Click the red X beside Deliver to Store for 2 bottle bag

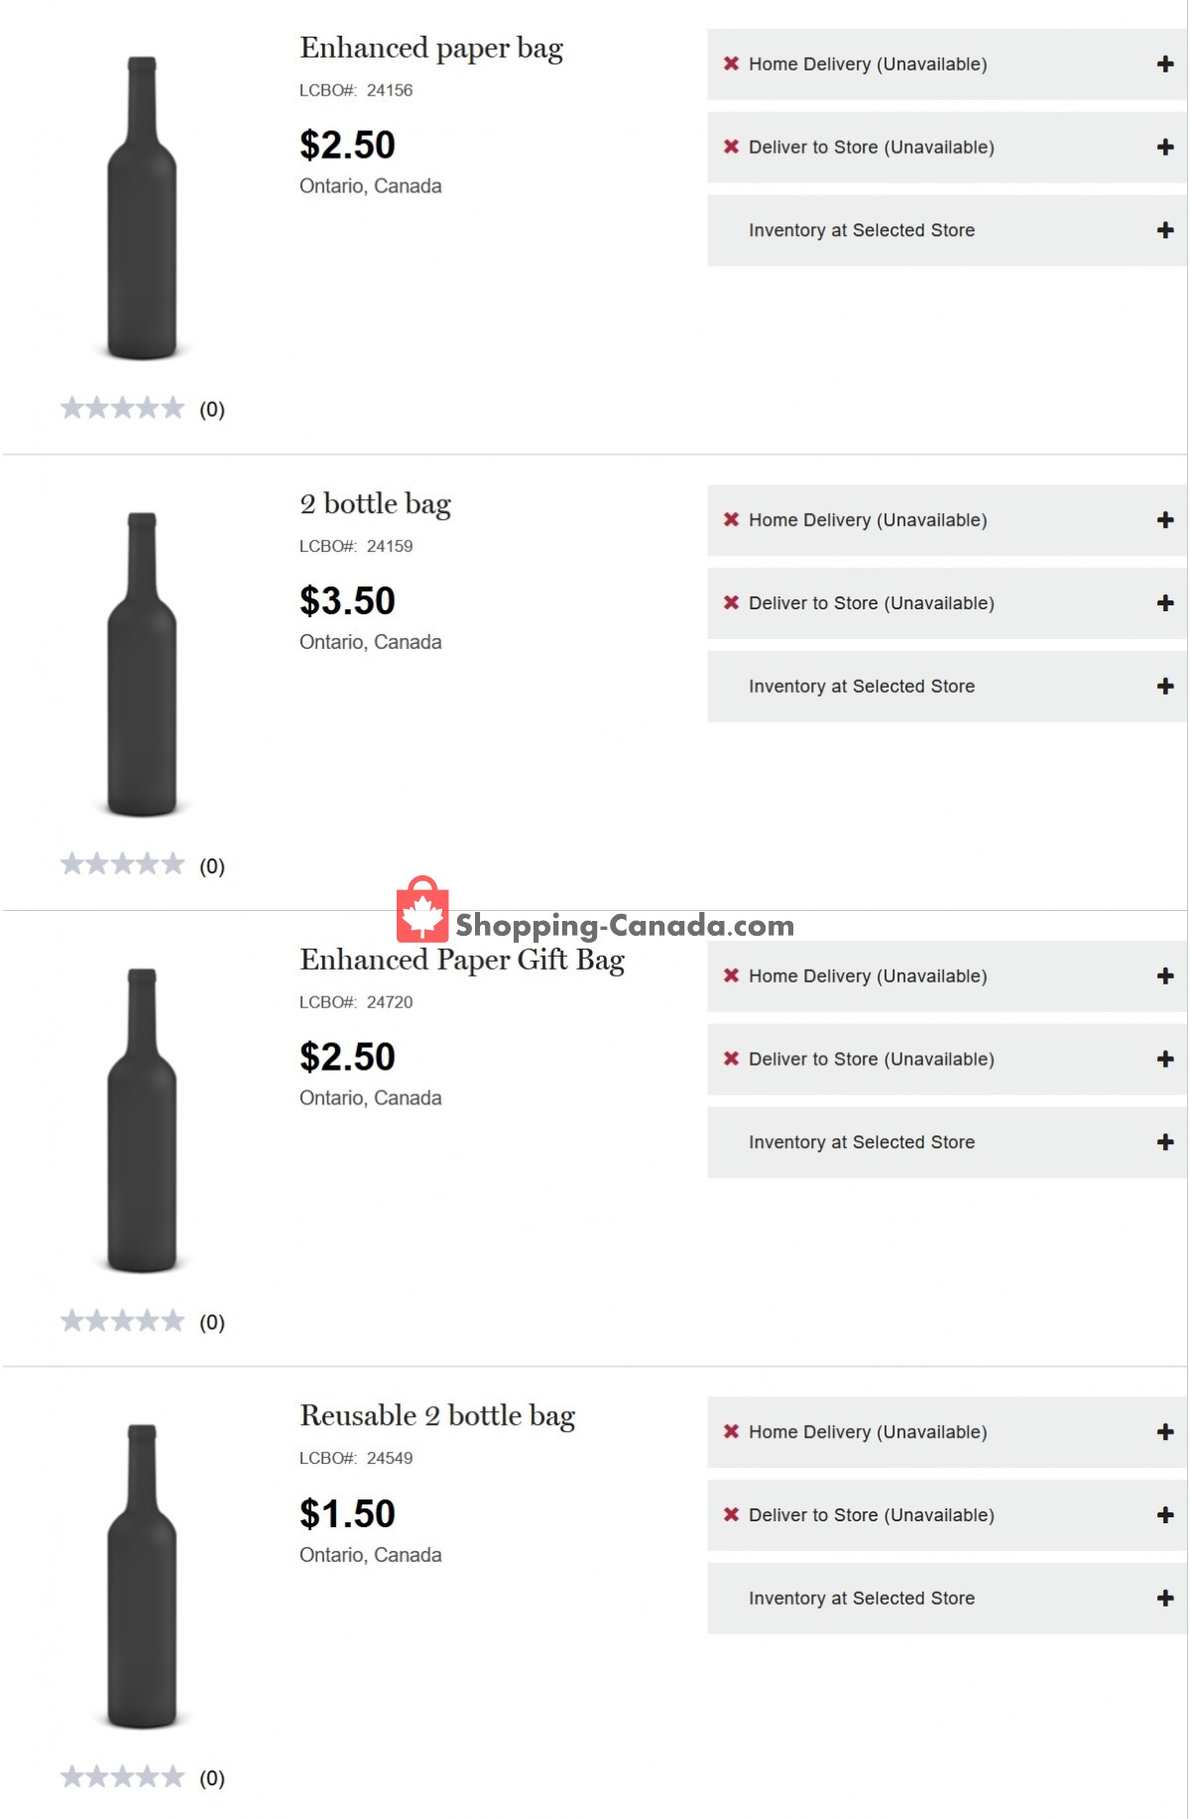pyautogui.click(x=731, y=602)
